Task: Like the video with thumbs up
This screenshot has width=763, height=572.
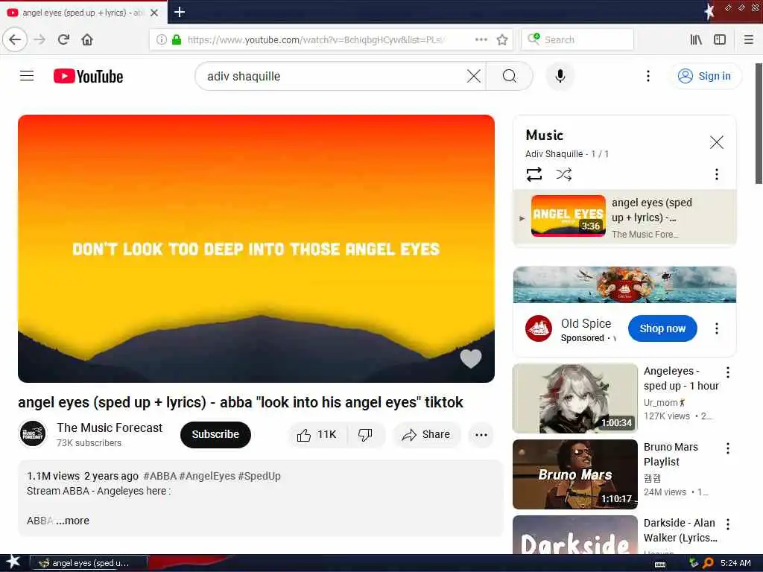Action: tap(317, 434)
